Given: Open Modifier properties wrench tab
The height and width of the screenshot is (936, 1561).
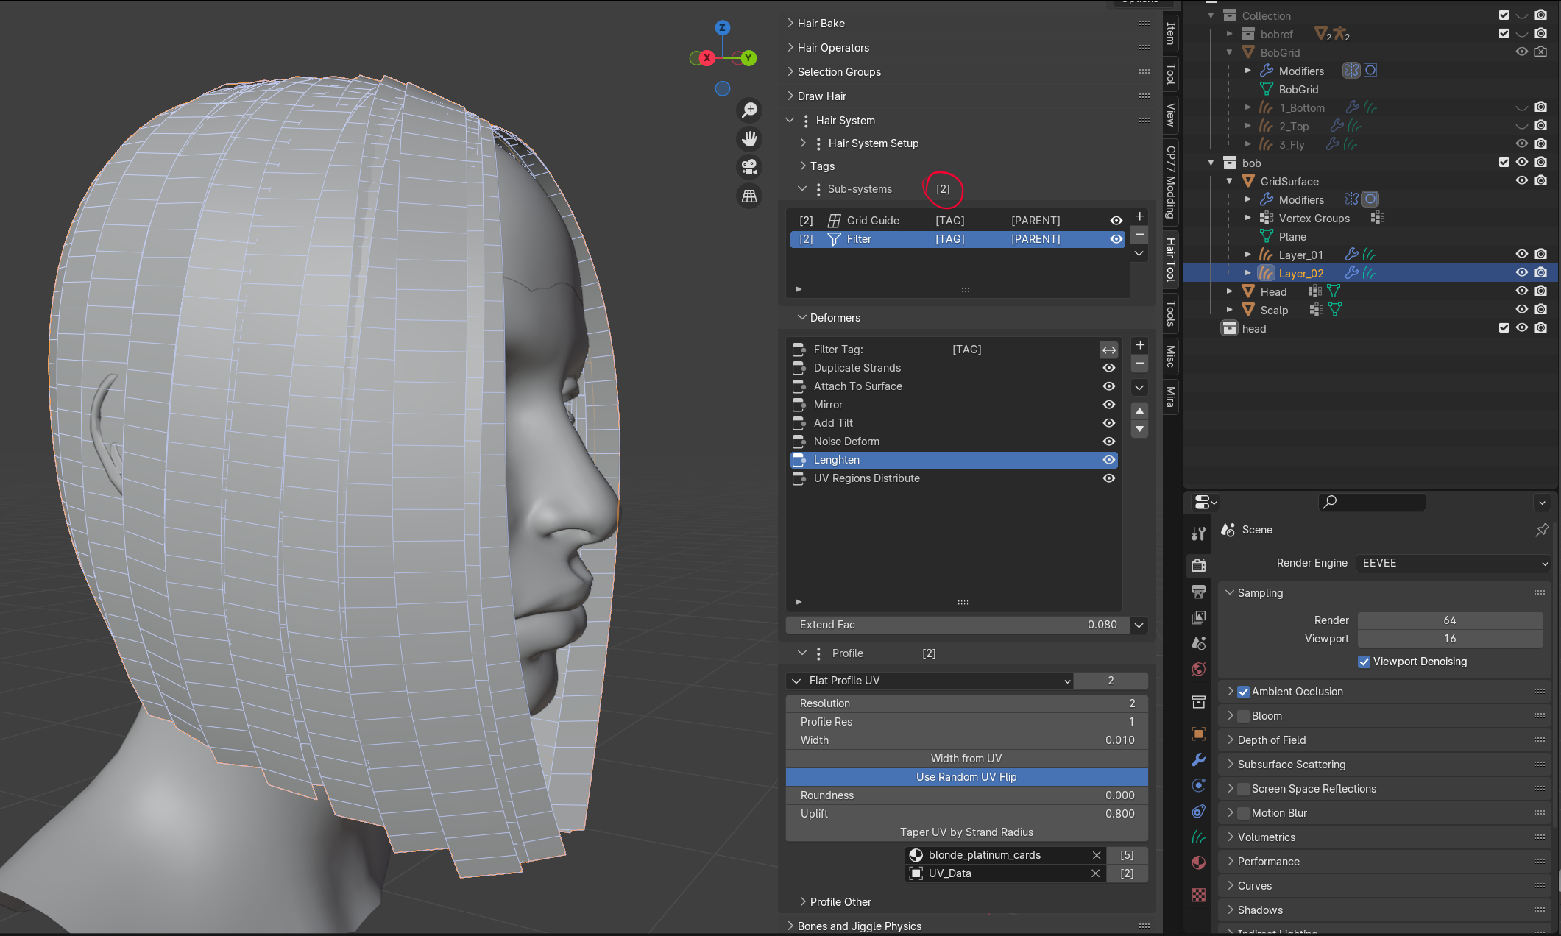Looking at the screenshot, I should 1198,760.
